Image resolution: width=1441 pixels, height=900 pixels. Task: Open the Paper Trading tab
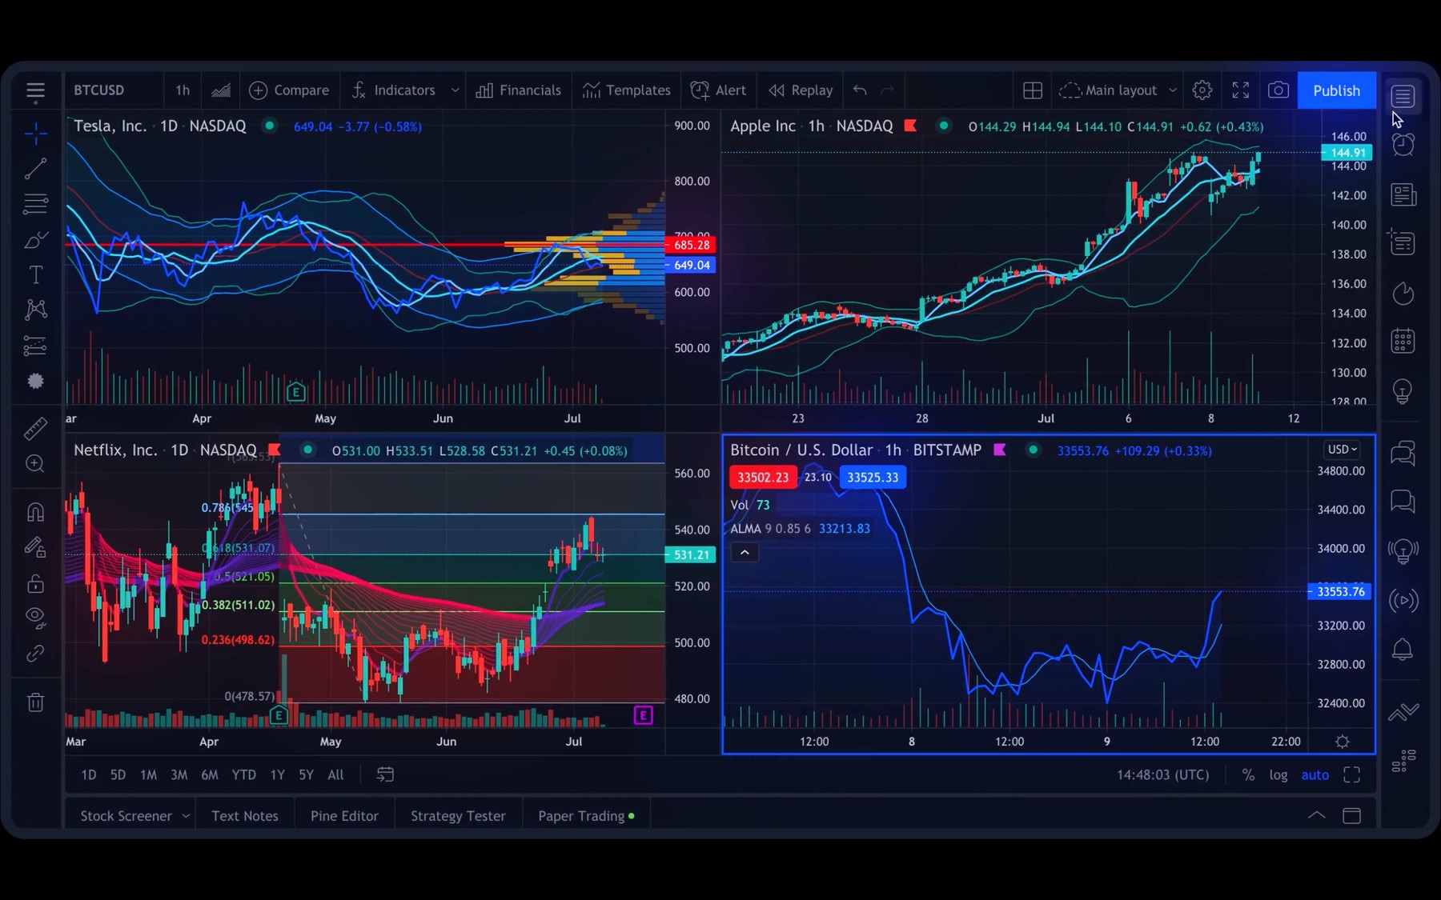pos(586,816)
